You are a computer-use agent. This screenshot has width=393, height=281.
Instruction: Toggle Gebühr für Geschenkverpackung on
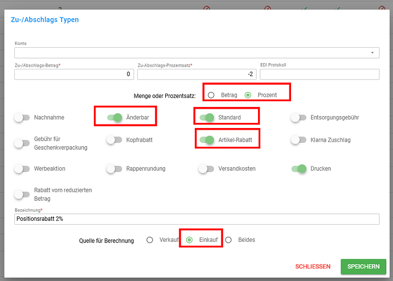click(x=22, y=143)
